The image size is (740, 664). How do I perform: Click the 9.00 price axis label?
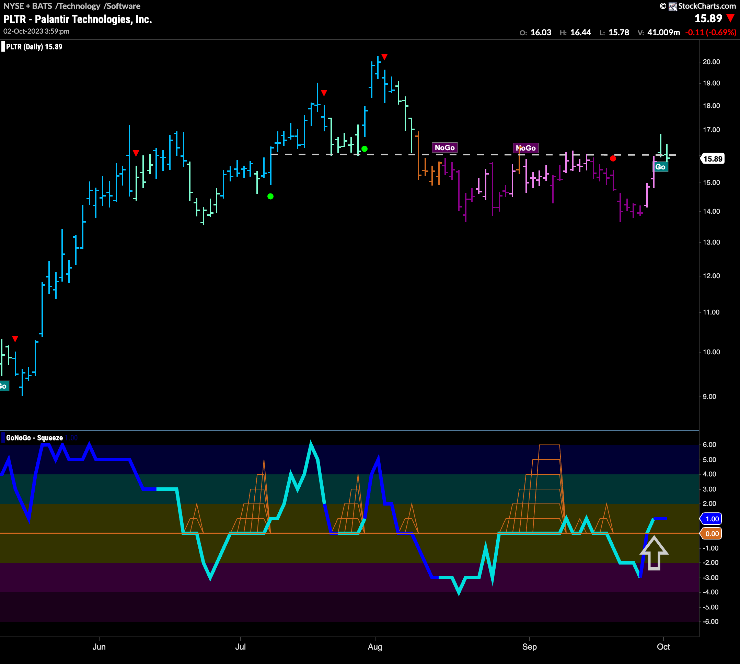pyautogui.click(x=709, y=396)
